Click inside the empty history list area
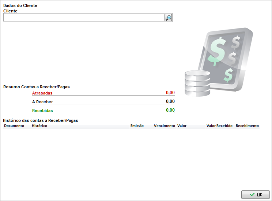 click(x=132, y=157)
